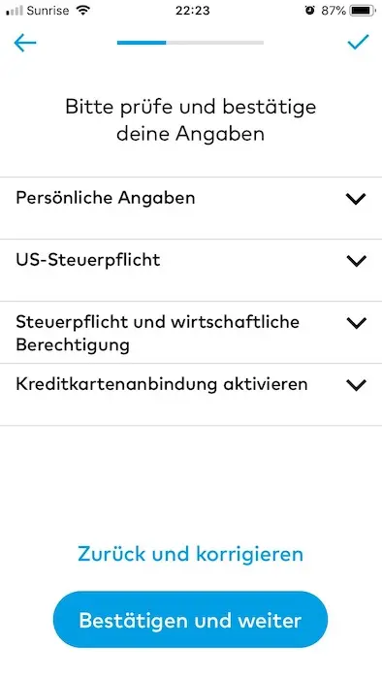Tap the alarm clock status icon

coord(309,11)
